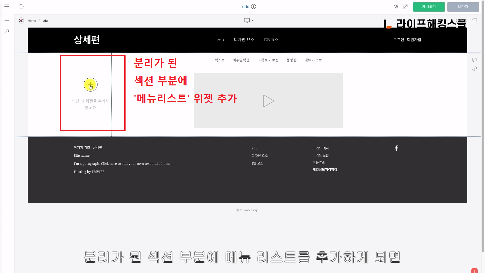The width and height of the screenshot is (485, 273).
Task: Click the 게시하기 publish button
Action: [x=429, y=7]
